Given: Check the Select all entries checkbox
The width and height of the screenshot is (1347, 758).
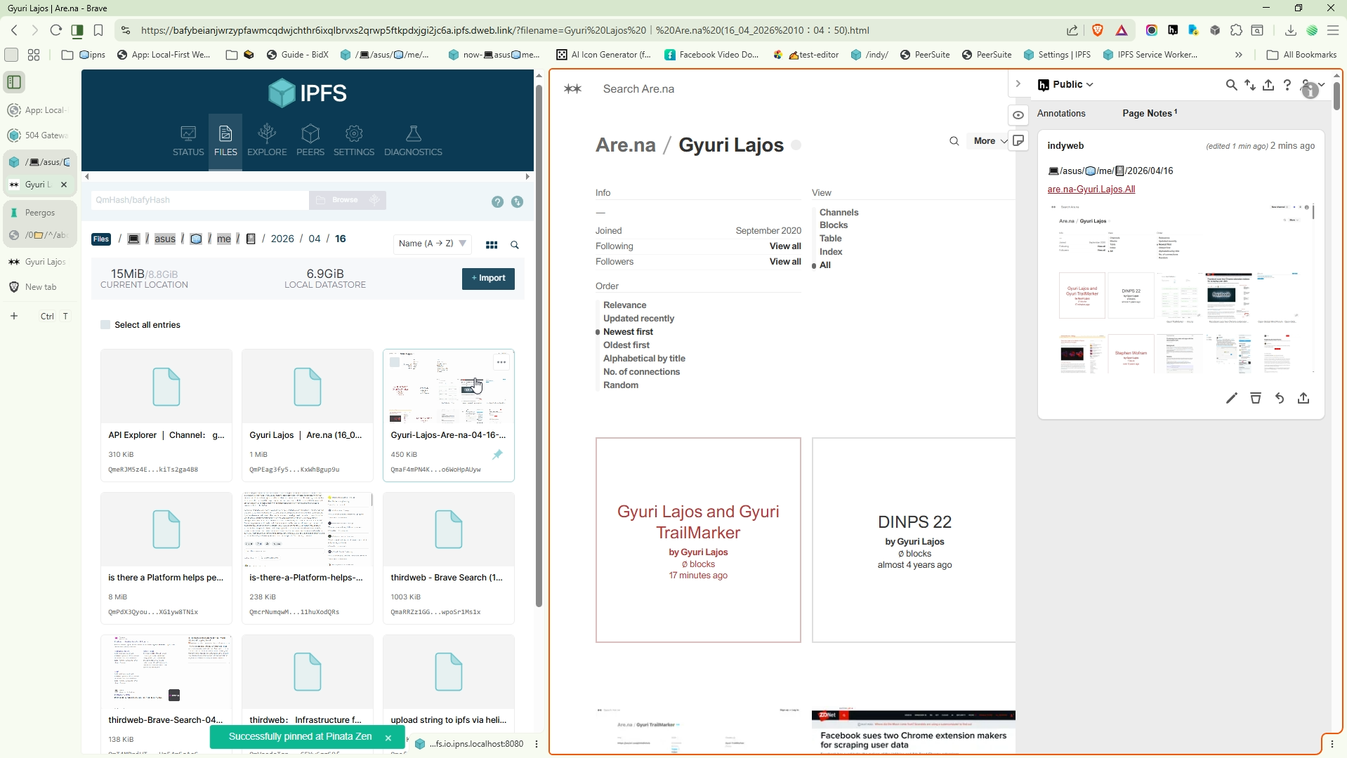Looking at the screenshot, I should point(105,325).
